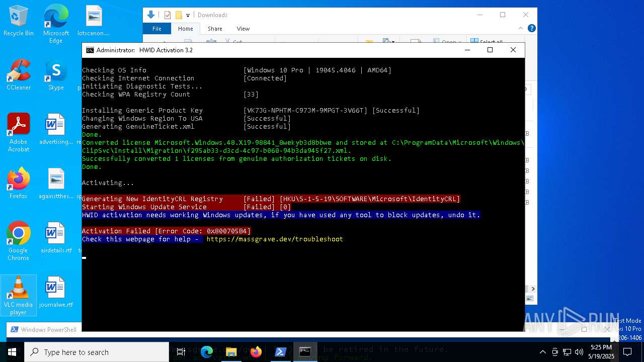Open Firefox from the taskbar
The image size is (644, 362).
coord(256,352)
